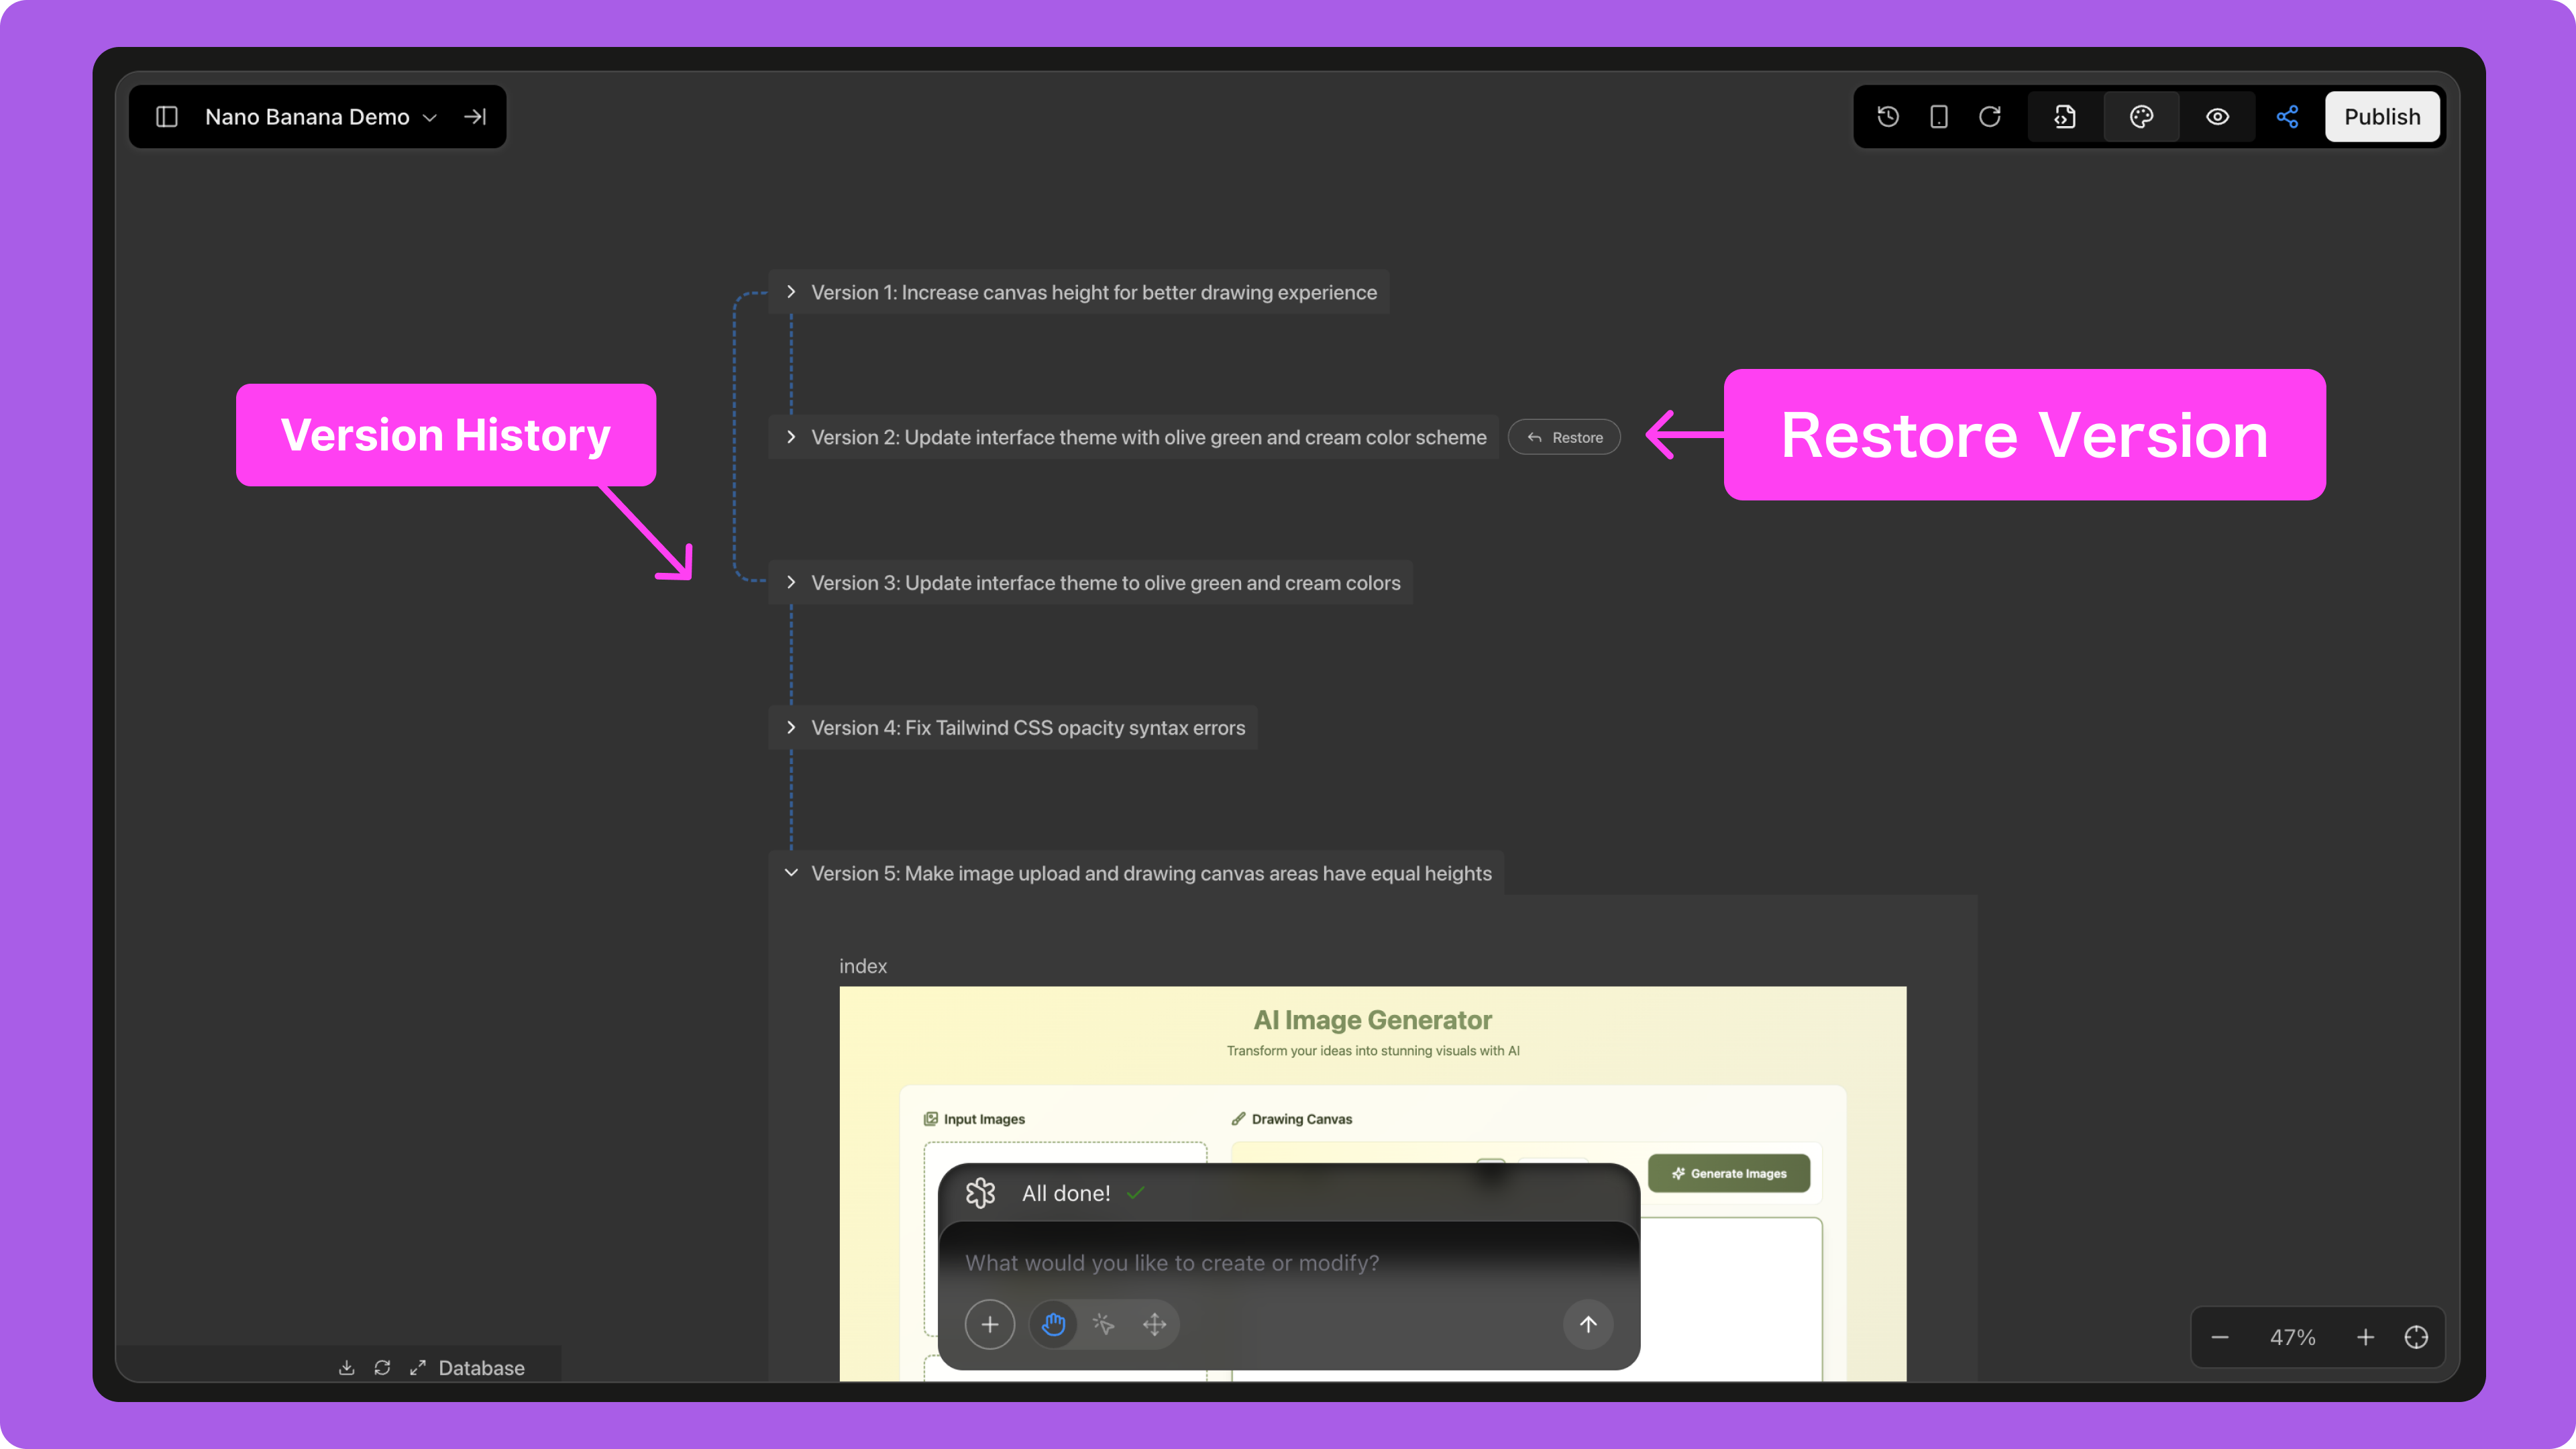Restore Version 2 with Restore button
This screenshot has width=2576, height=1449.
pyautogui.click(x=1564, y=437)
